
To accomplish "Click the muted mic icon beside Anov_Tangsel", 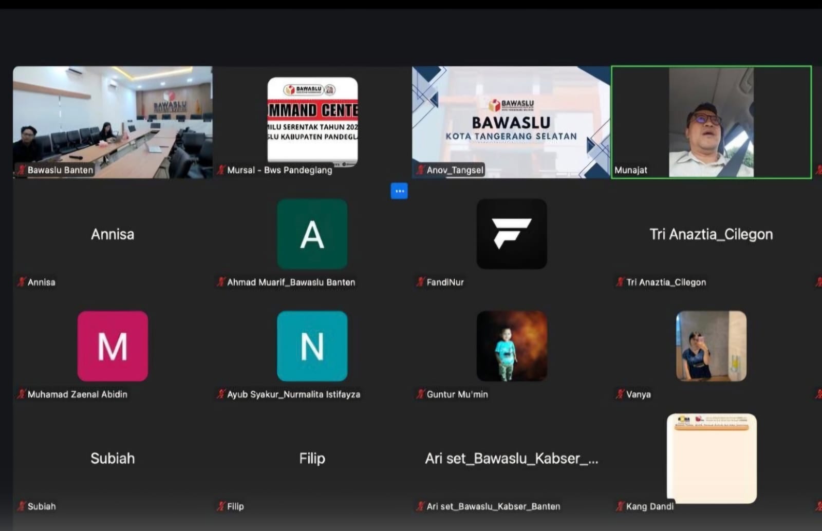I will click(x=421, y=170).
